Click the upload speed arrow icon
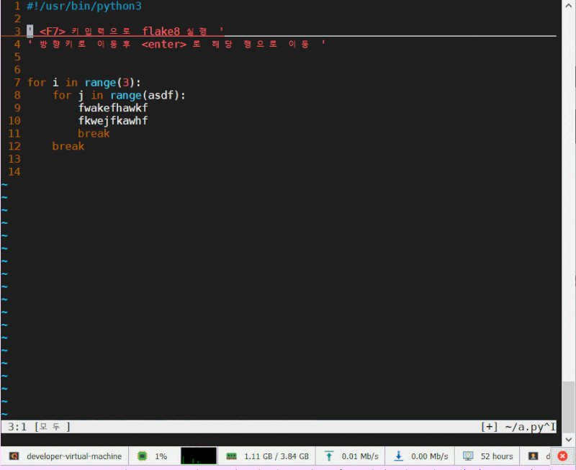 [330, 456]
